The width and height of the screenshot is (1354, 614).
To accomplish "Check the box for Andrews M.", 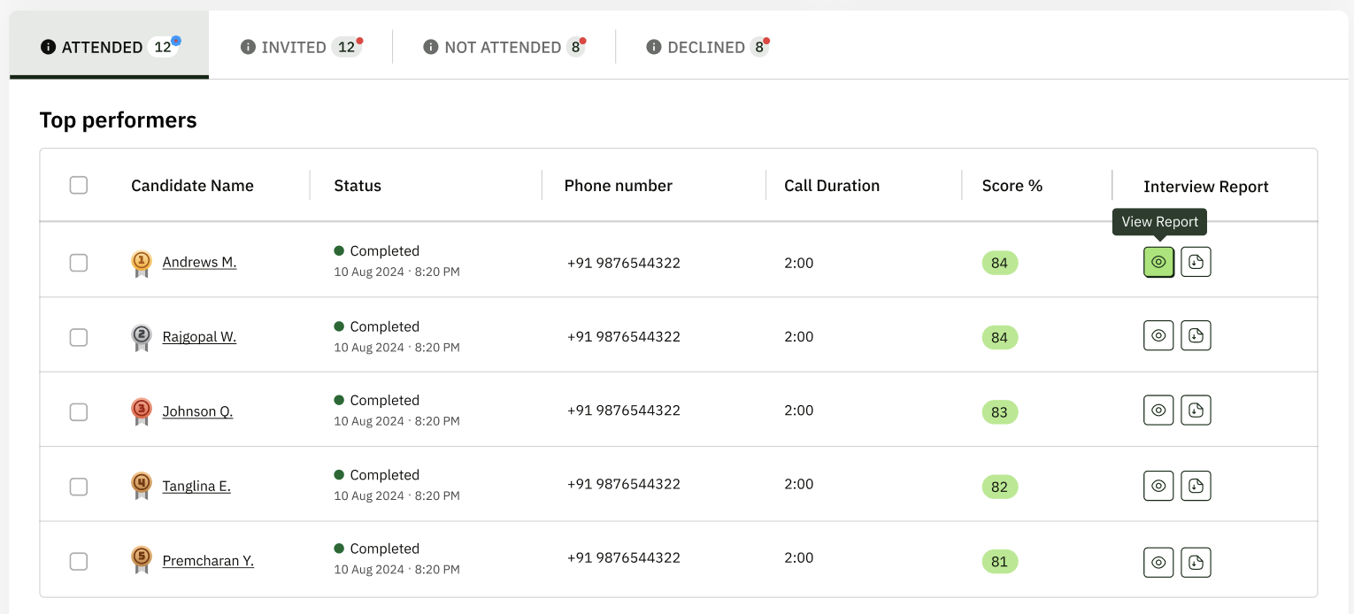I will click(79, 263).
